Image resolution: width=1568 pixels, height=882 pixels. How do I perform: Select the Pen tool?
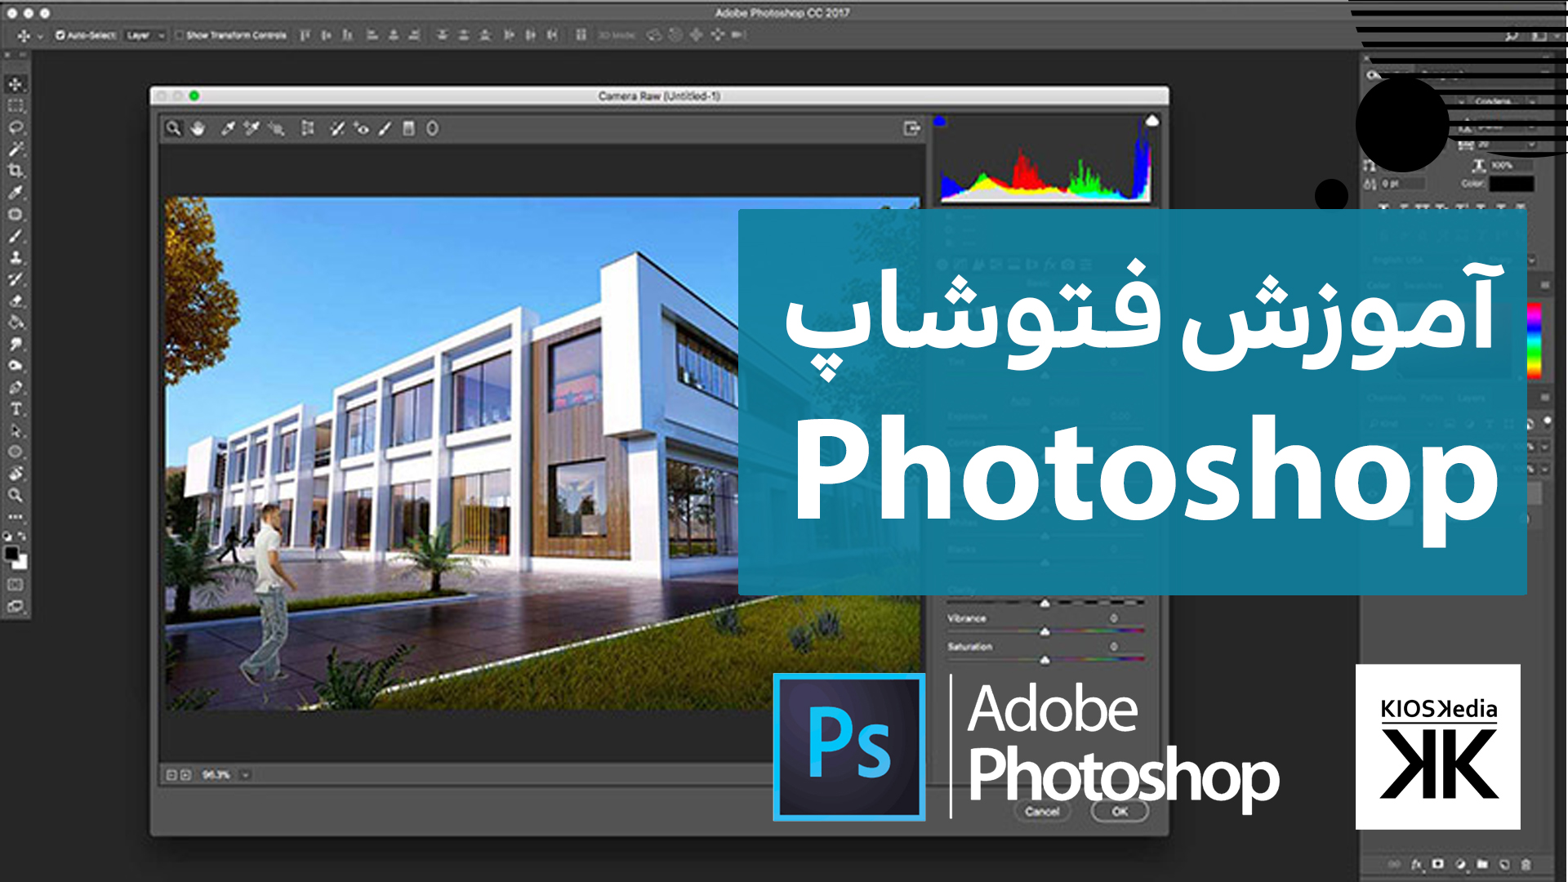(16, 387)
